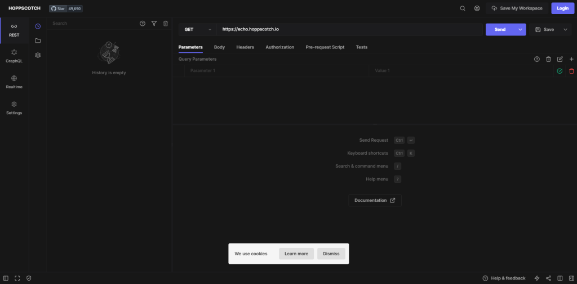Send the request
Screen dimensions: 577x284
500,29
